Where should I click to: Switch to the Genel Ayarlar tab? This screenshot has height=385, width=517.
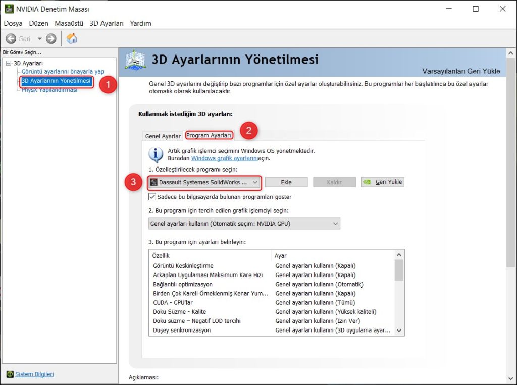pyautogui.click(x=163, y=136)
